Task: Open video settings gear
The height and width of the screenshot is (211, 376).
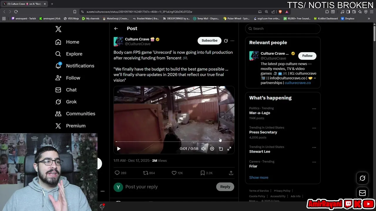Action: tap(212, 149)
